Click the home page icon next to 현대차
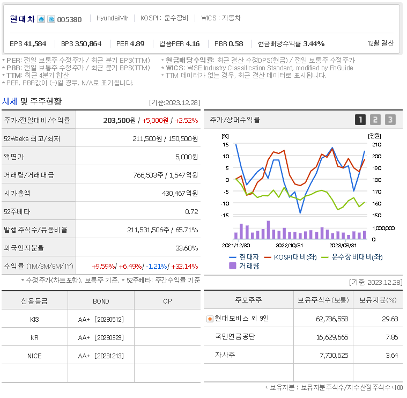The height and width of the screenshot is (398, 407). click(41, 19)
